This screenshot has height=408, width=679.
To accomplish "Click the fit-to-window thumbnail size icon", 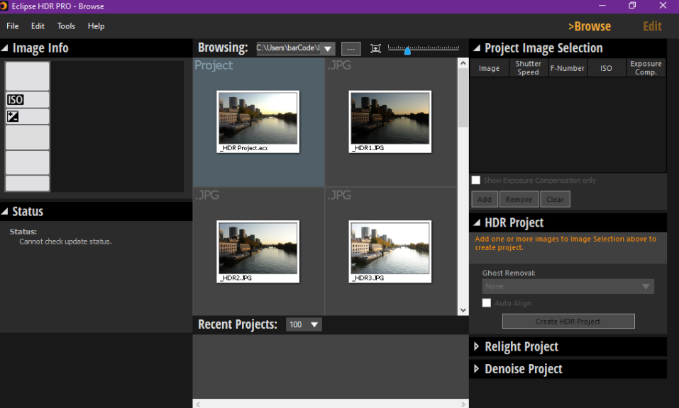I will (375, 48).
